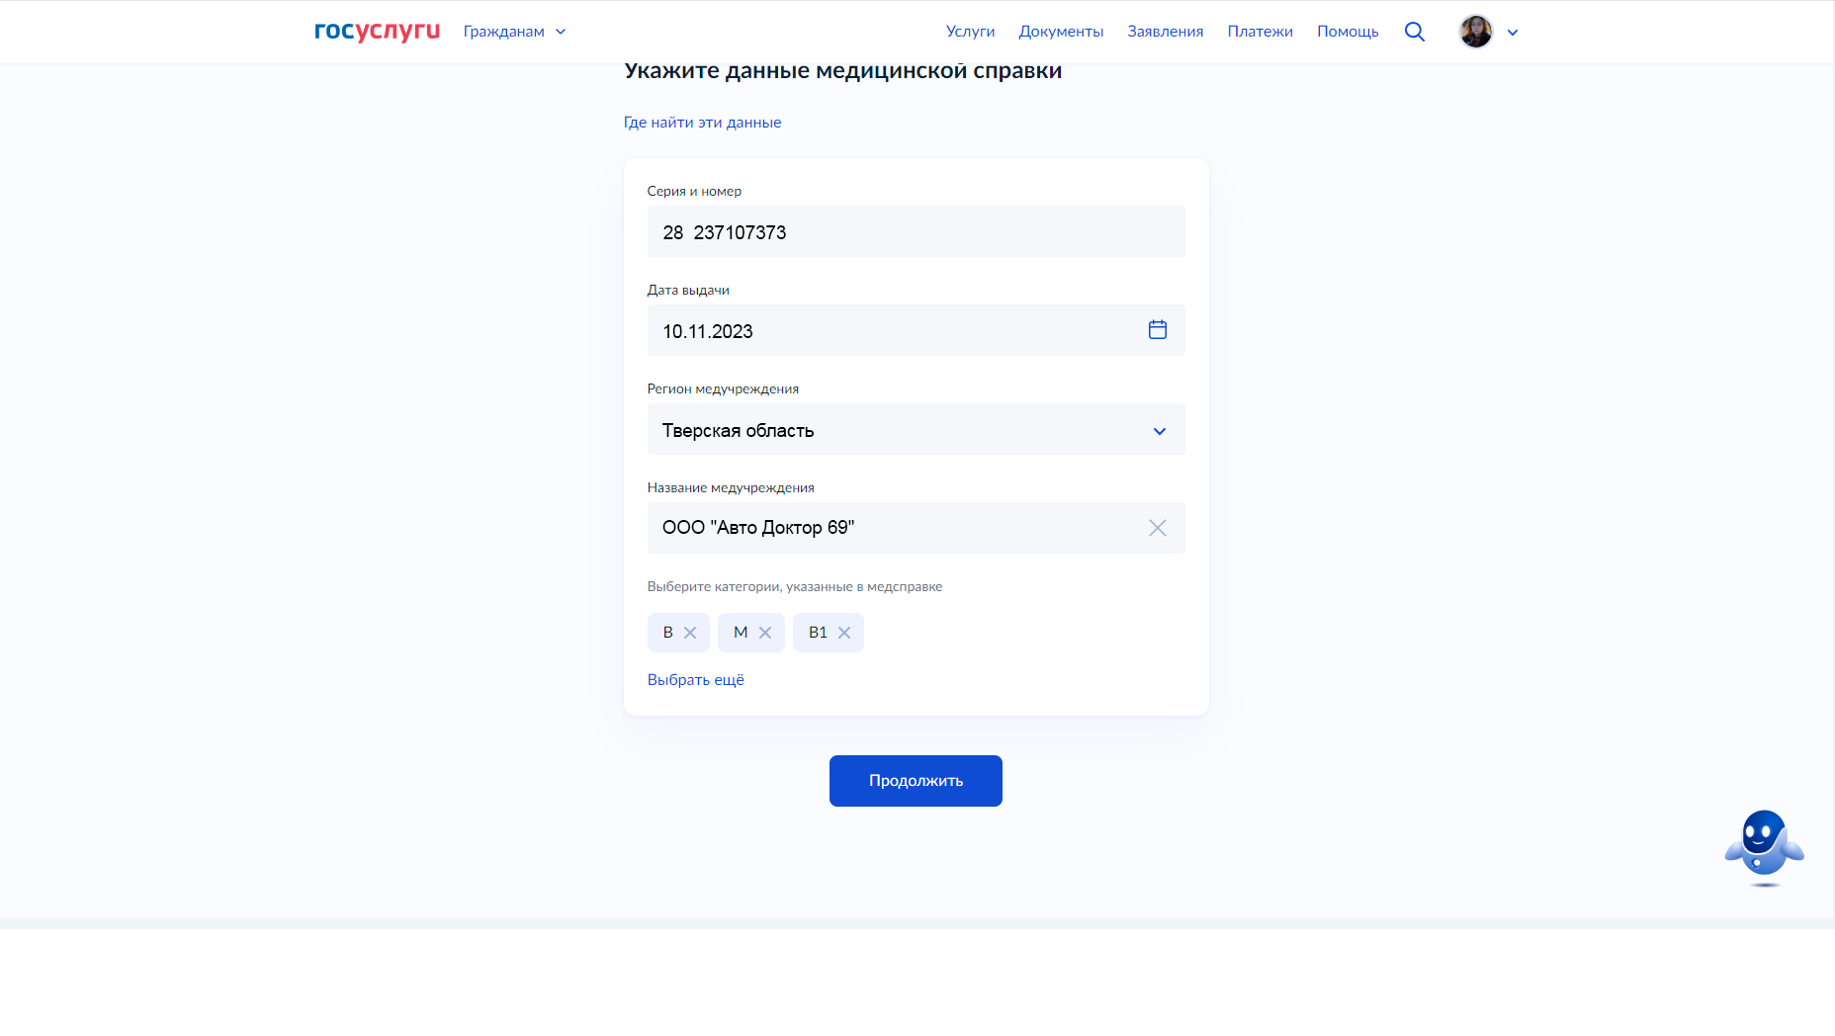This screenshot has width=1835, height=1036.
Task: Remove category B chip
Action: pyautogui.click(x=690, y=633)
